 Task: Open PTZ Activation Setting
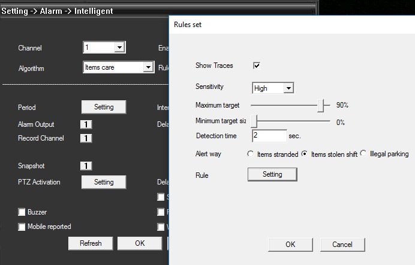[104, 182]
